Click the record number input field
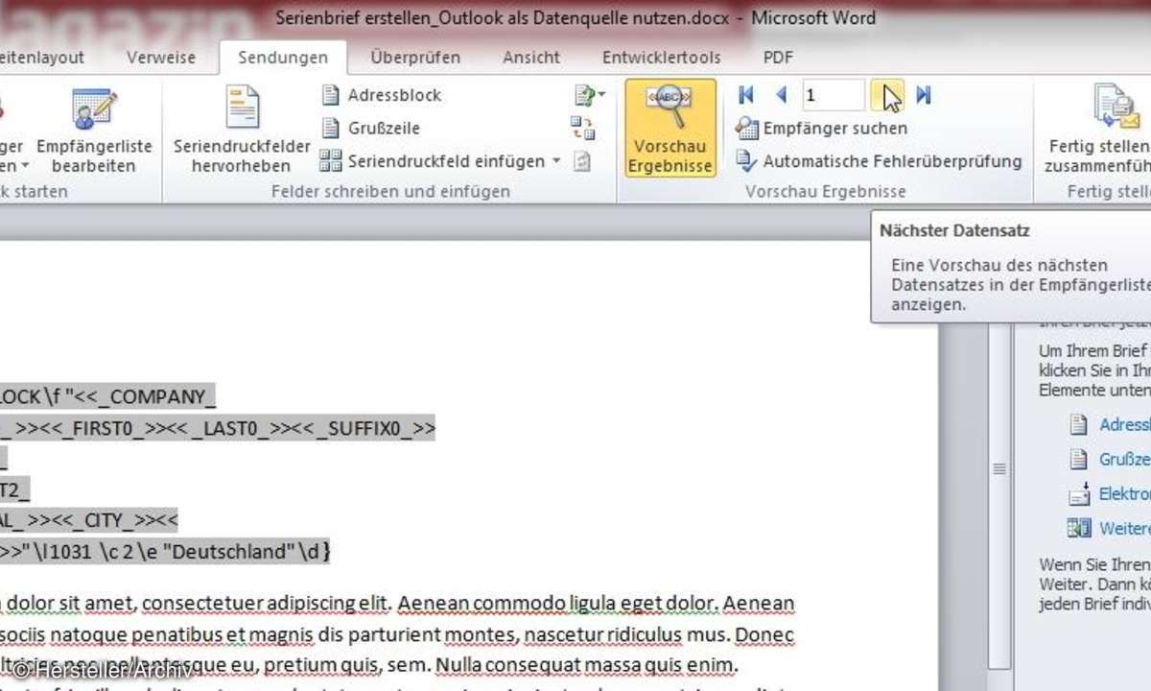Screen dimensions: 1151x691 [x=834, y=95]
